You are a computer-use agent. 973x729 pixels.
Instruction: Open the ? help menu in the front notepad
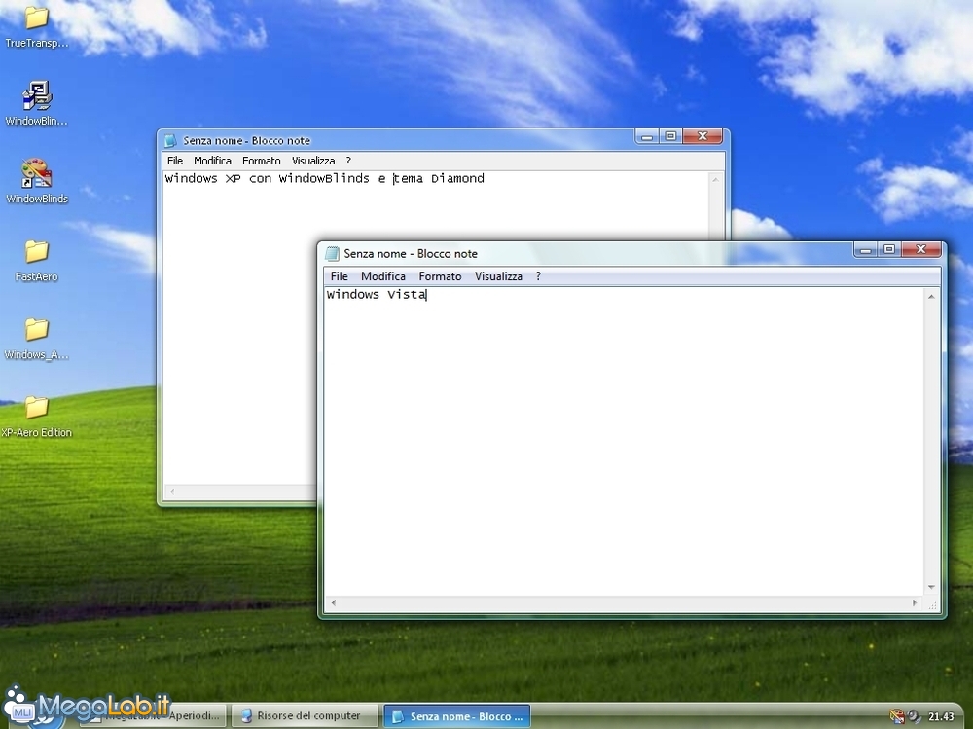coord(538,276)
